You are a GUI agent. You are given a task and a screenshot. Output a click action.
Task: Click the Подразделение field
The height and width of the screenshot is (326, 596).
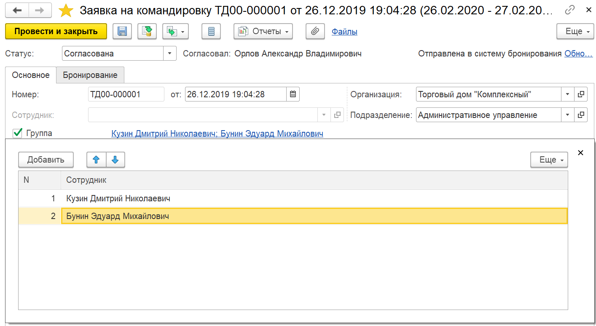pyautogui.click(x=489, y=115)
